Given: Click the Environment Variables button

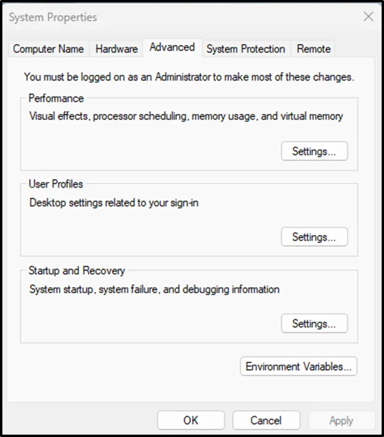Looking at the screenshot, I should click(x=298, y=366).
